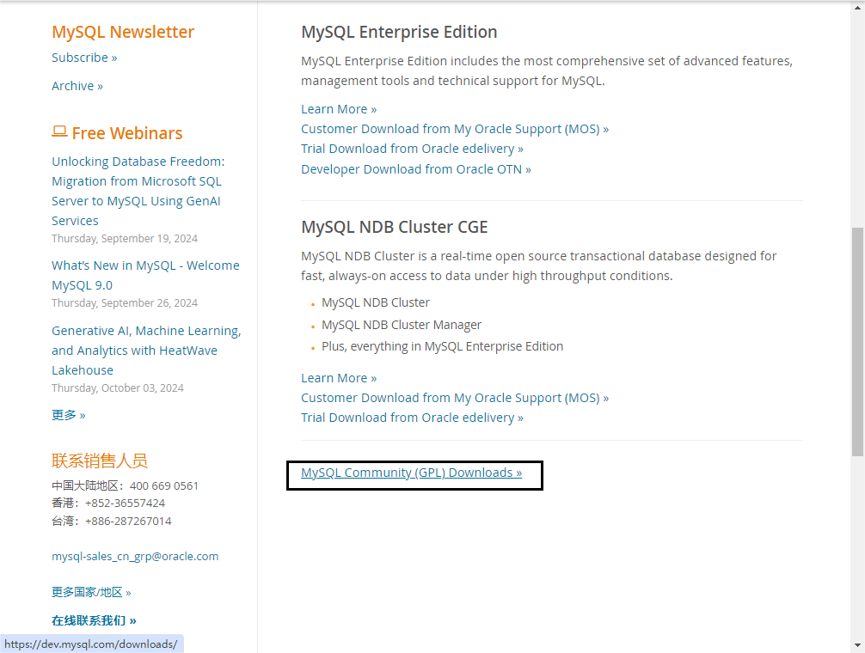865x653 pixels.
Task: Click the laptop icon beside Free Webinars
Action: coord(59,131)
